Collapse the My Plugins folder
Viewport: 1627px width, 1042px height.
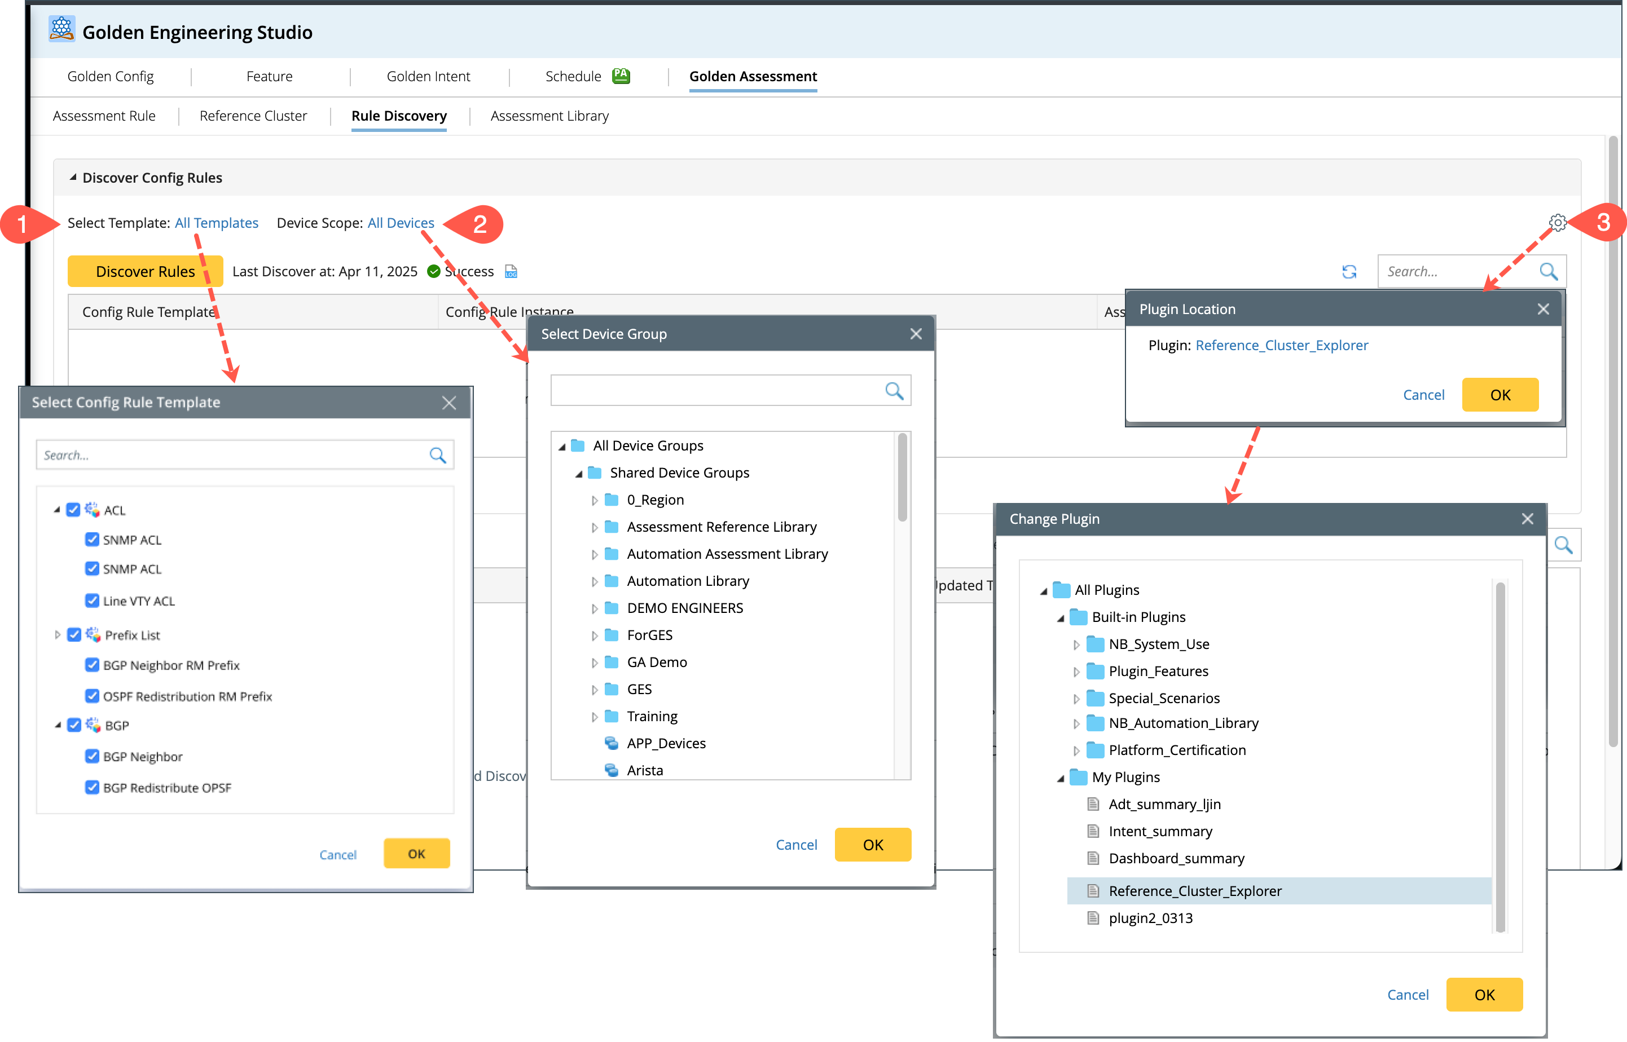[1061, 778]
